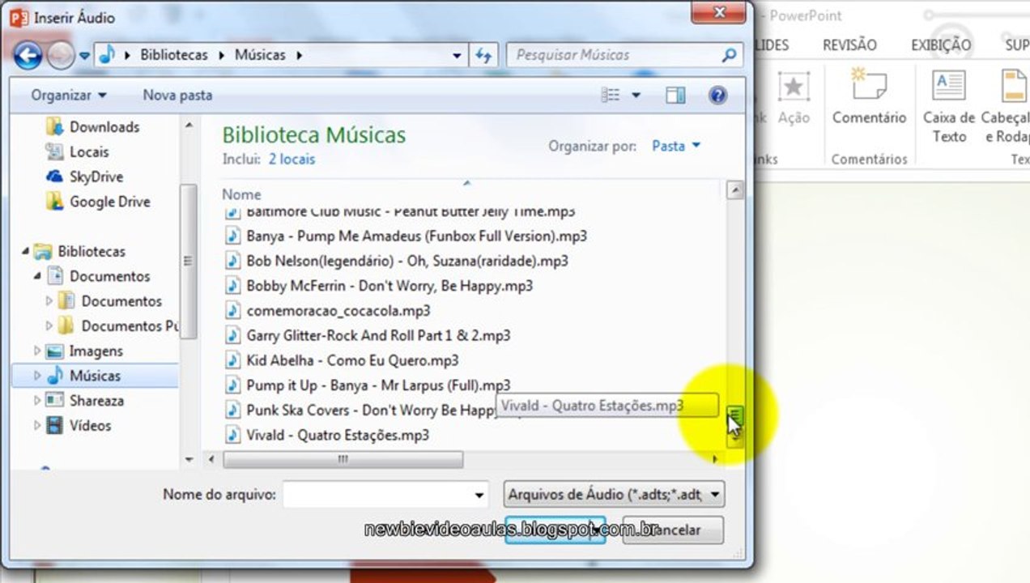This screenshot has height=583, width=1030.
Task: Click the 2 locais link
Action: (x=292, y=160)
